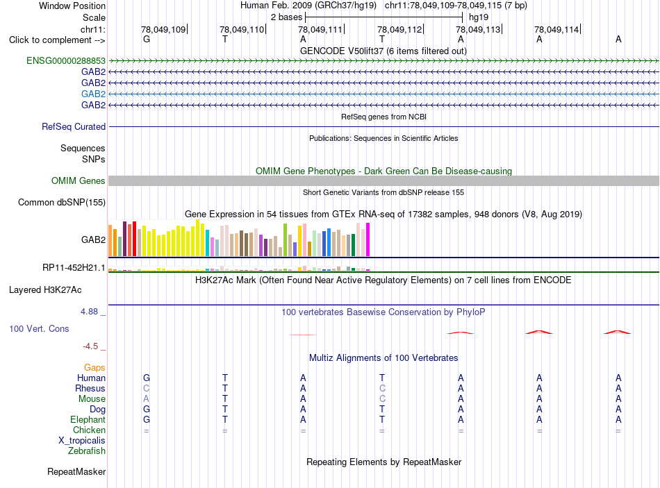Viewport: 660px width, 488px height.
Task: Click the SNPs track label
Action: coord(94,159)
